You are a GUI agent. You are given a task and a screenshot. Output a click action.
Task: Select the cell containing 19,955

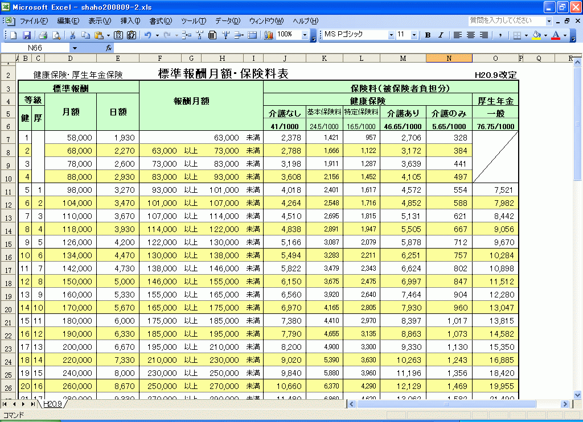click(496, 386)
